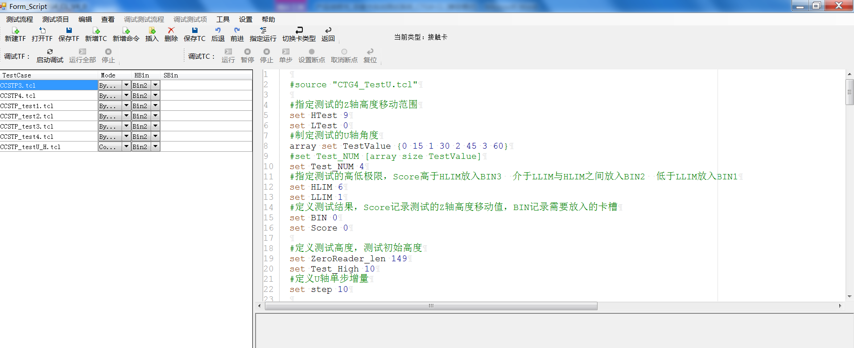Select the CCSTP_test1.tcl test case
This screenshot has height=348, width=854.
coord(49,105)
